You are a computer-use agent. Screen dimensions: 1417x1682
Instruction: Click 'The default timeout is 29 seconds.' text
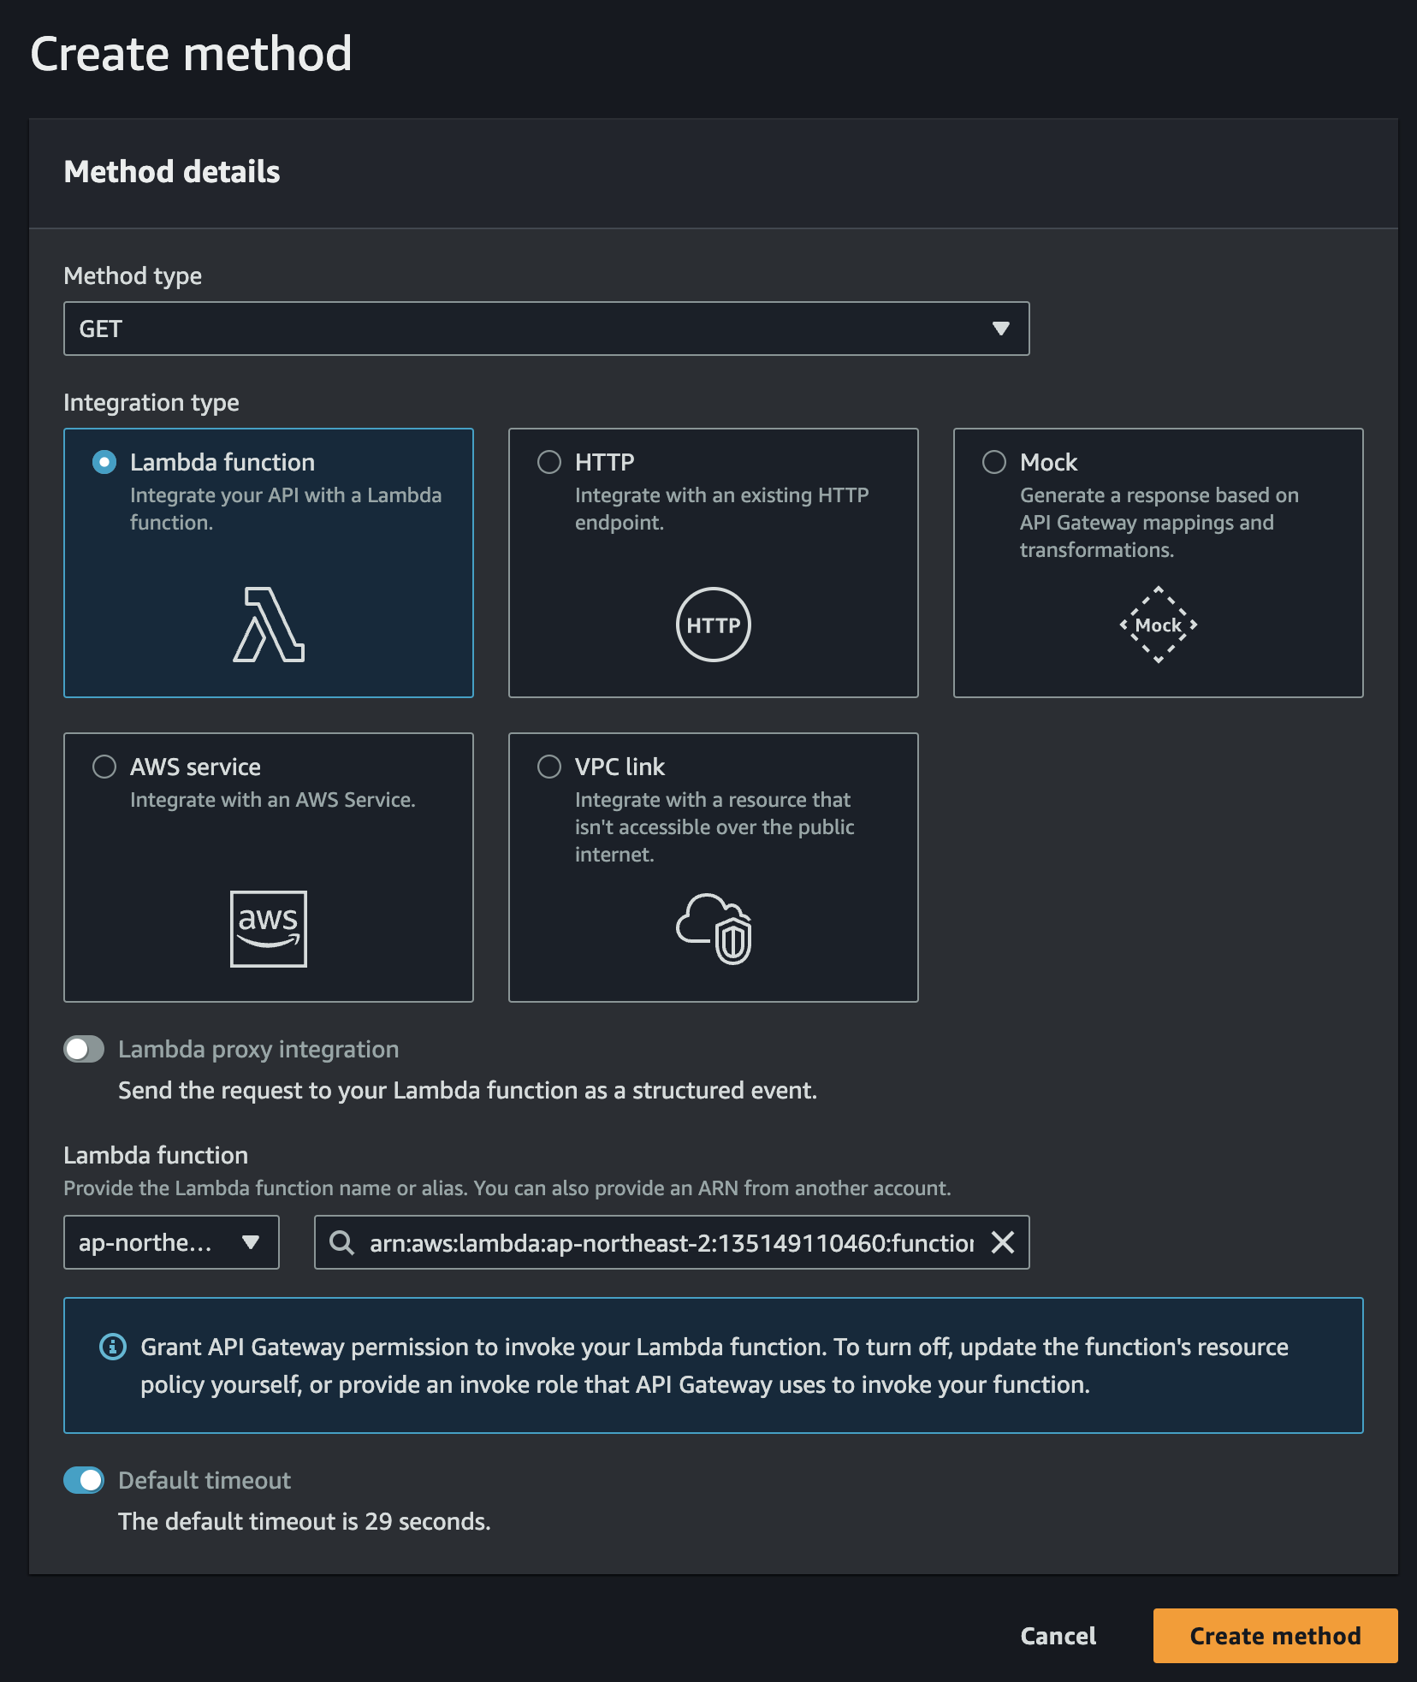tap(305, 1521)
